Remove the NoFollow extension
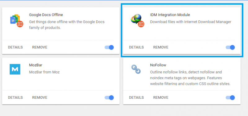 pos(161,97)
